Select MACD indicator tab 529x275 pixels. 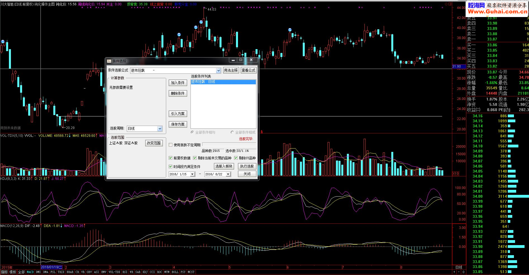click(30, 272)
